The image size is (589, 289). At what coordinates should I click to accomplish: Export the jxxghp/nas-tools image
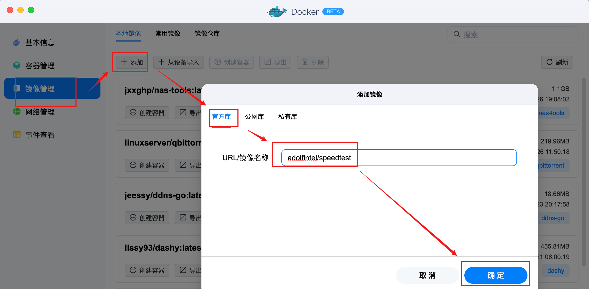tap(189, 113)
